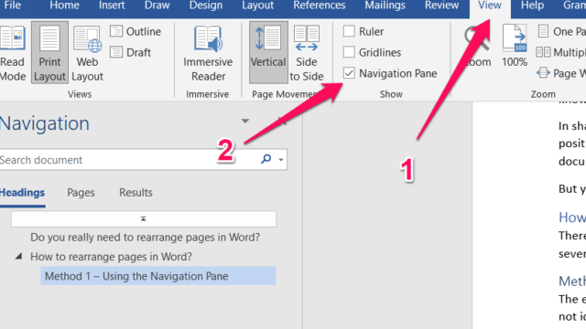Go to 'How to rearrange pages in Word?' heading
This screenshot has height=329, width=586.
111,257
